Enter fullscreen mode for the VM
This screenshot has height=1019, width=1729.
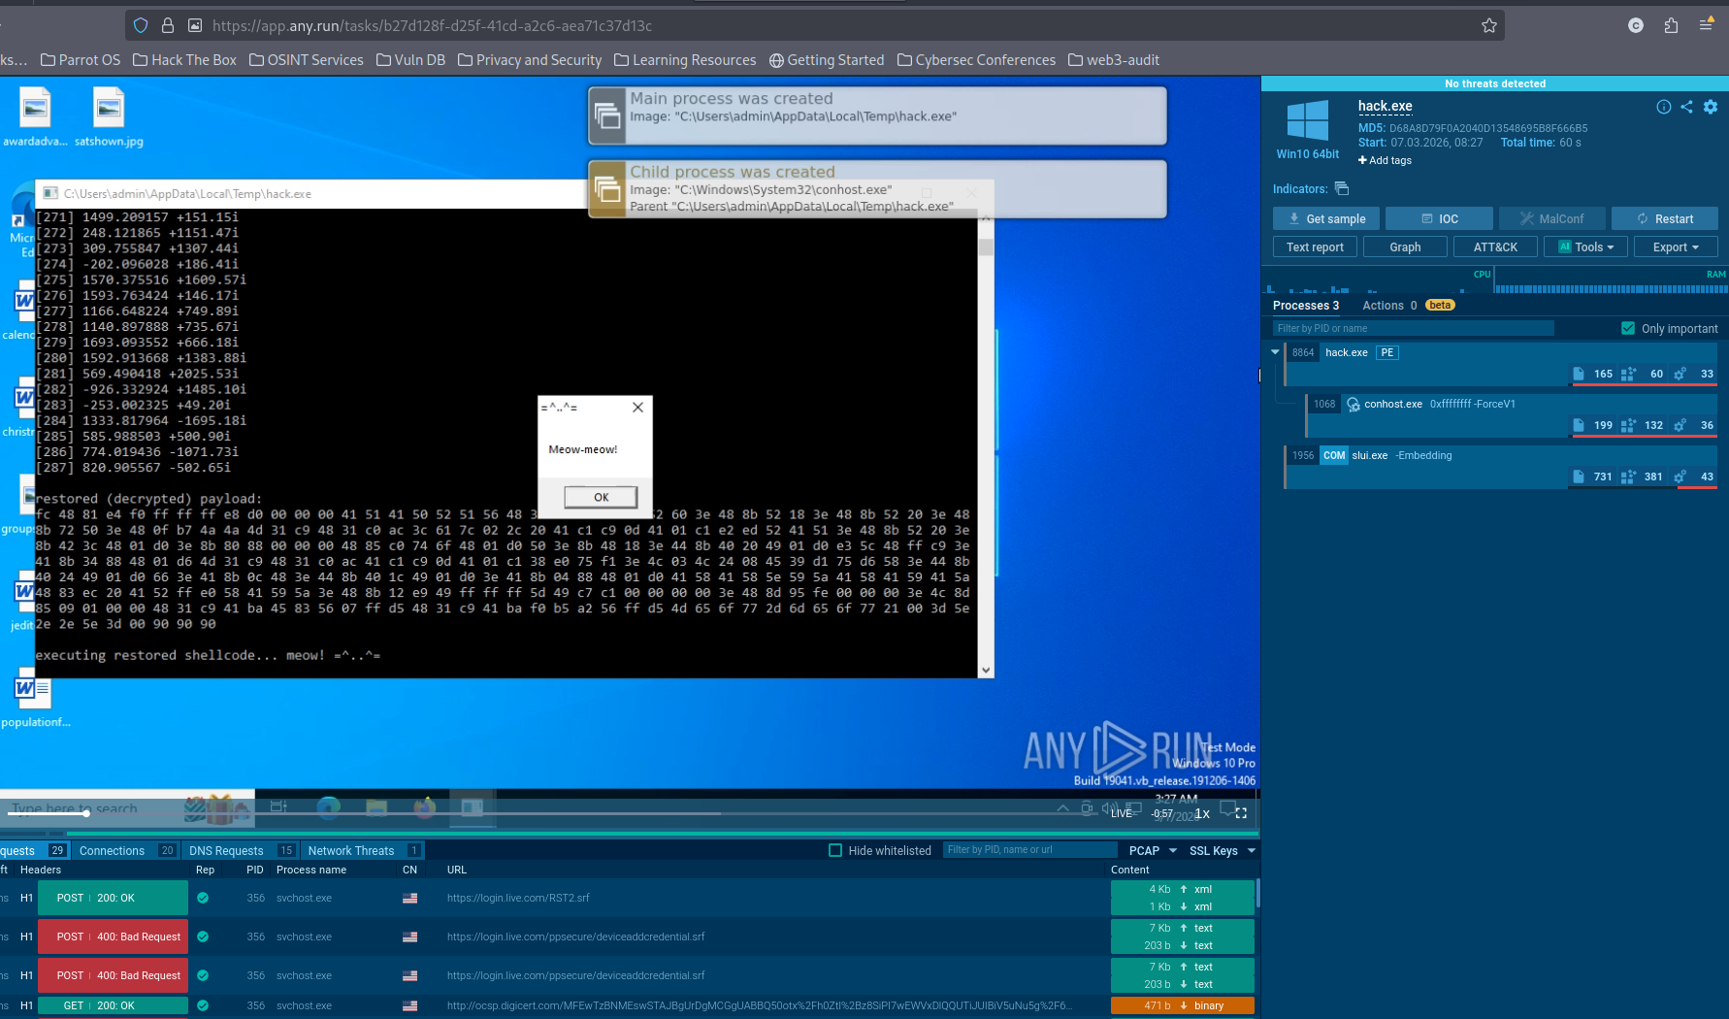[1240, 813]
